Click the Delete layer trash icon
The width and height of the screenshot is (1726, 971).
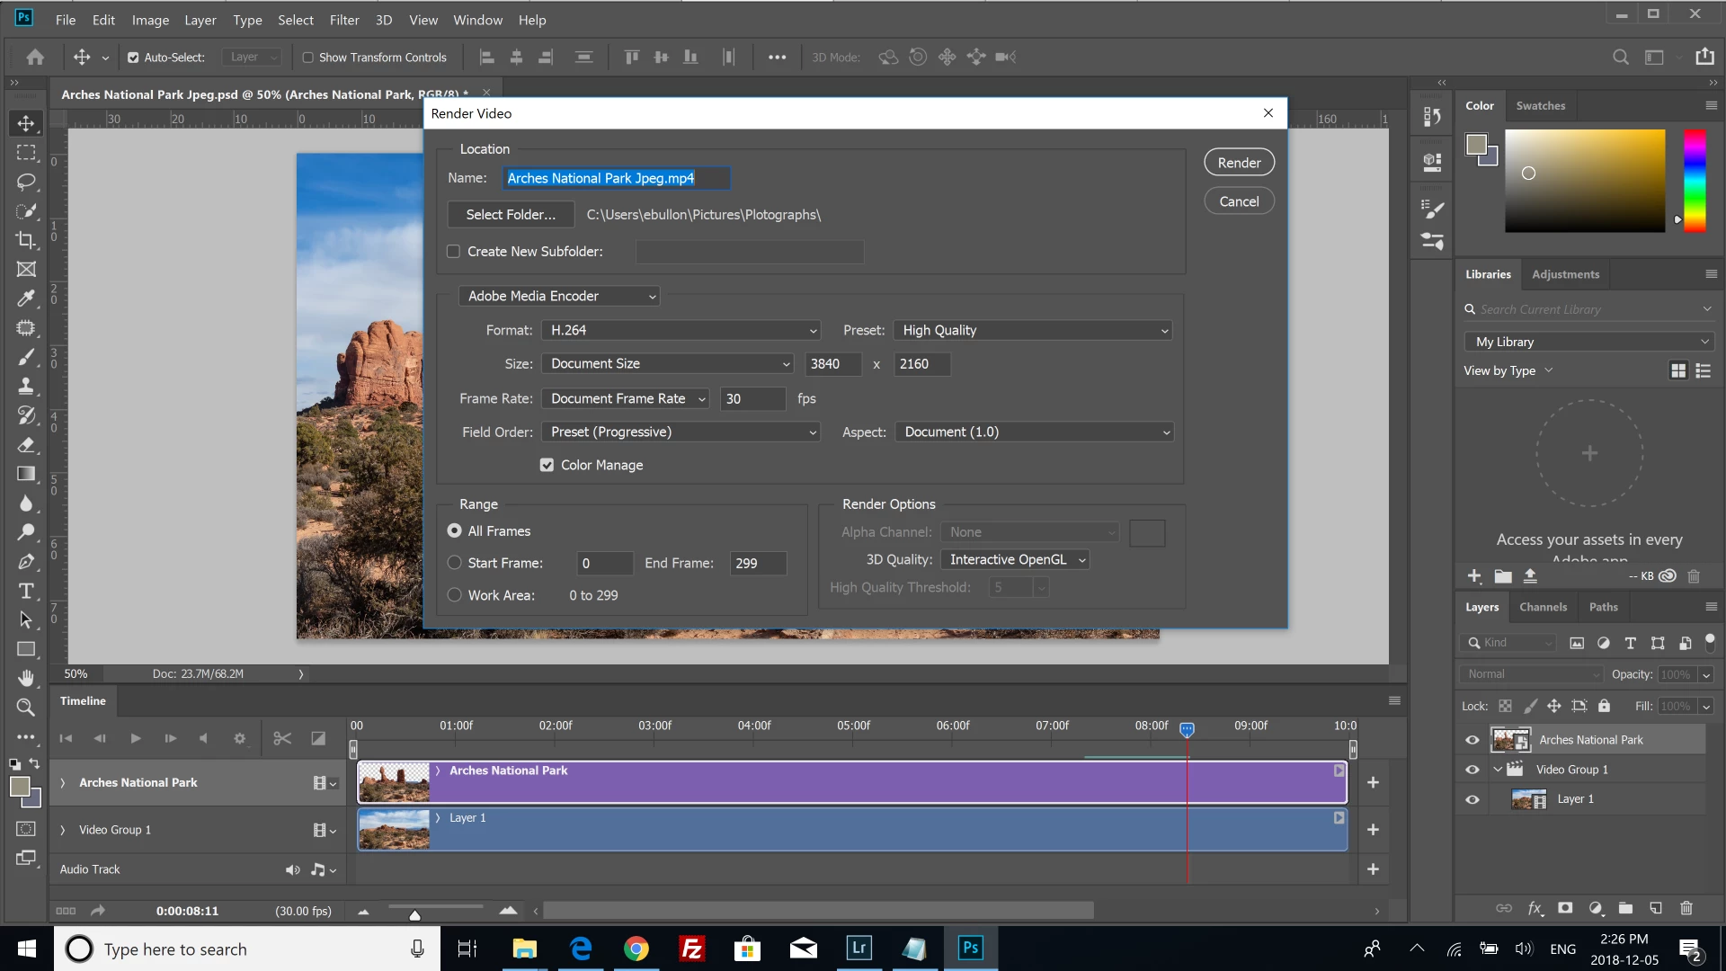point(1686,908)
